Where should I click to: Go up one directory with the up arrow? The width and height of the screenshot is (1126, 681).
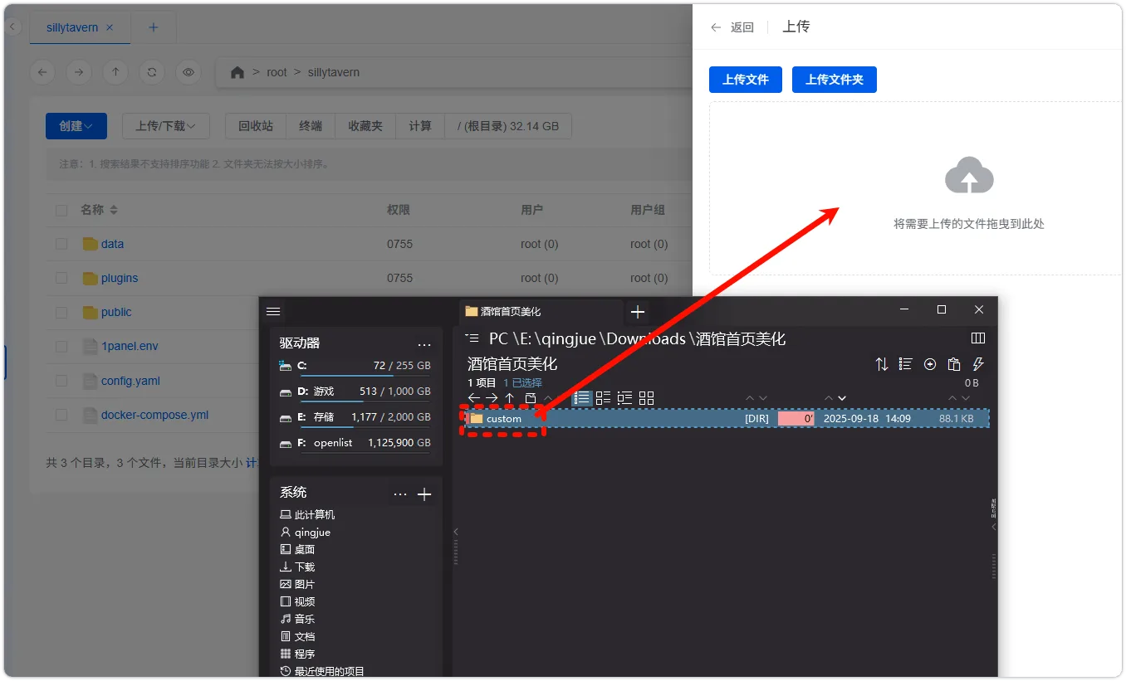tap(115, 72)
